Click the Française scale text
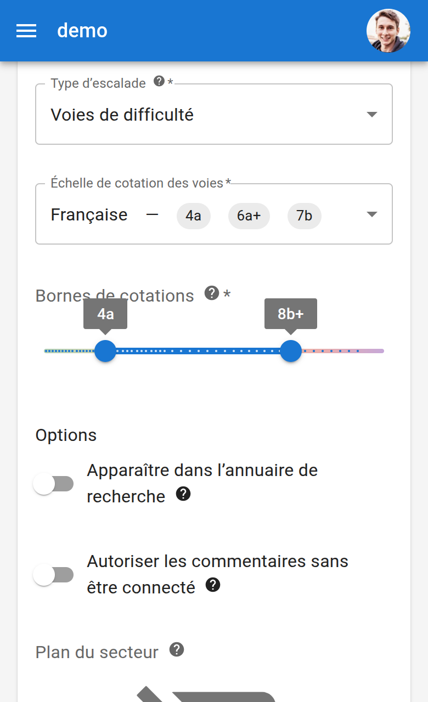This screenshot has width=428, height=702. point(89,215)
